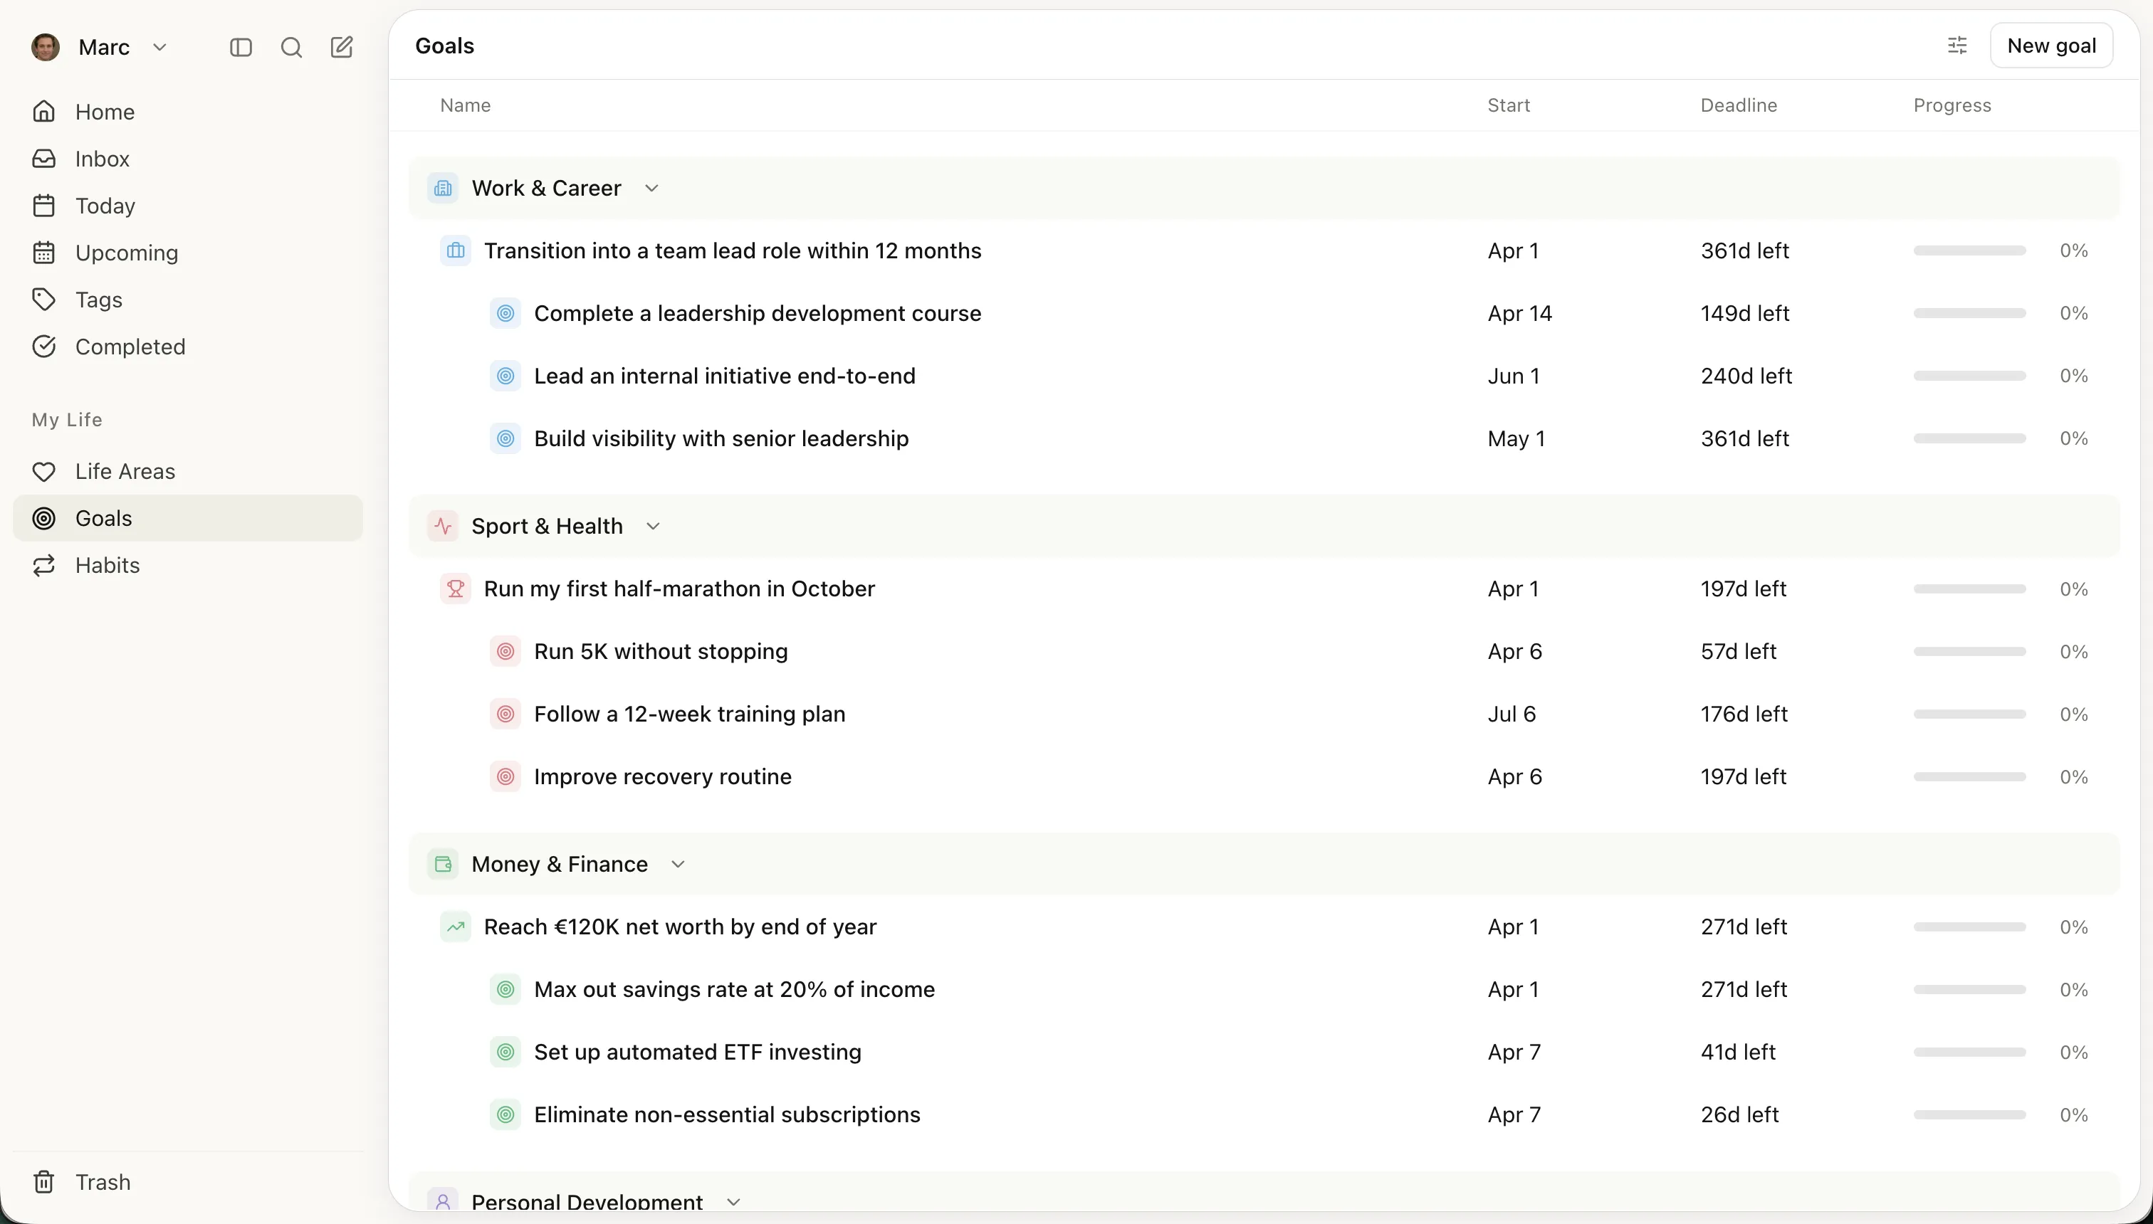The width and height of the screenshot is (2153, 1224).
Task: Select the Completed view
Action: 130,346
